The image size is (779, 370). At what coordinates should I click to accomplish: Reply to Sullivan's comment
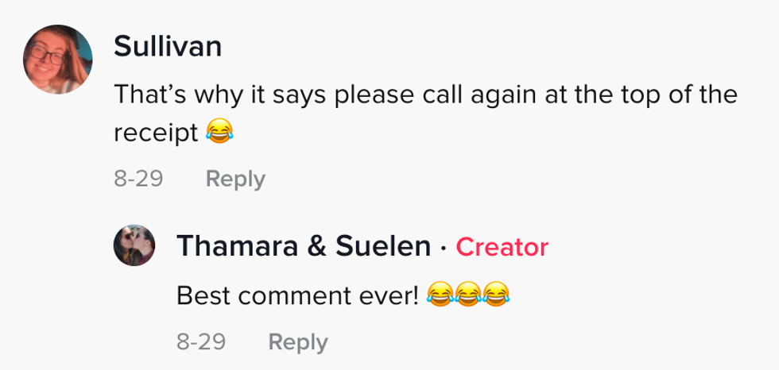tap(235, 179)
